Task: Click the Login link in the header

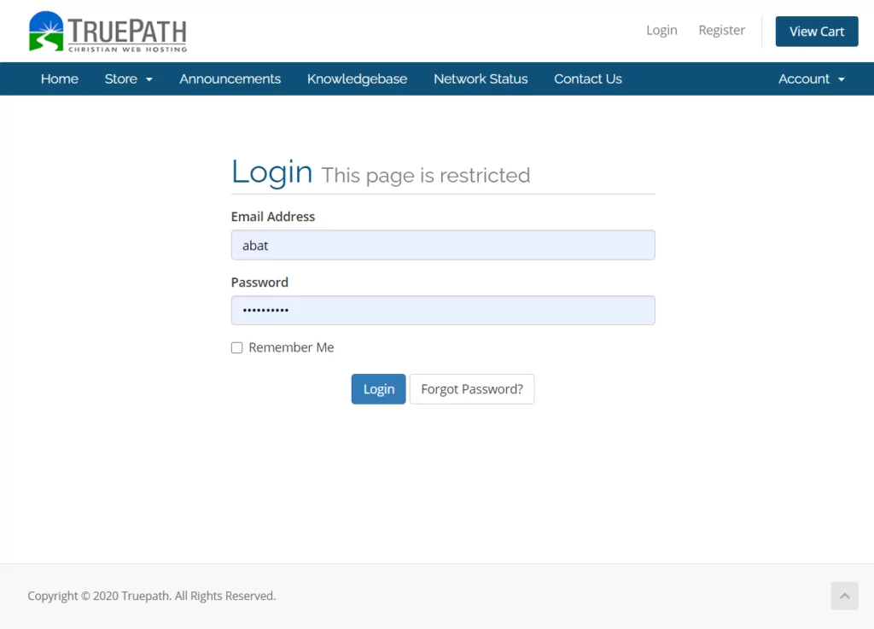Action: tap(661, 31)
